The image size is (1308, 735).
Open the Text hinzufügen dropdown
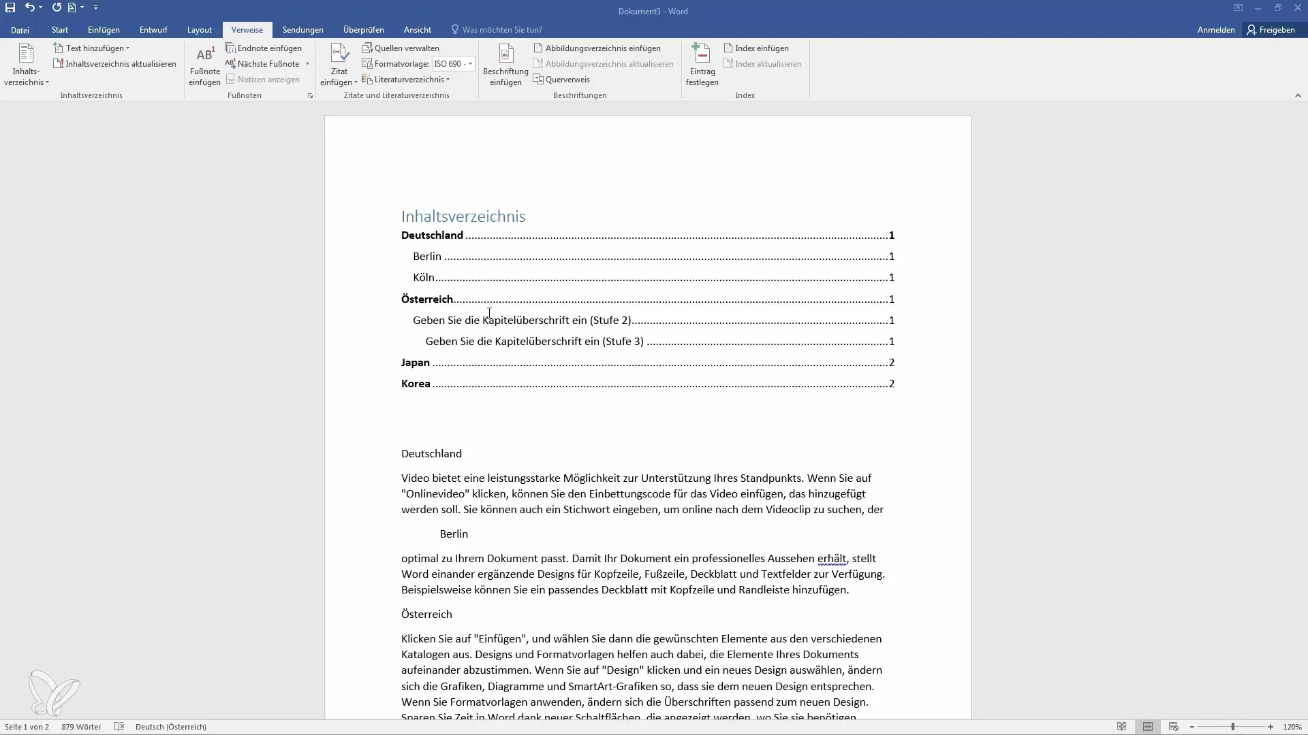(91, 48)
